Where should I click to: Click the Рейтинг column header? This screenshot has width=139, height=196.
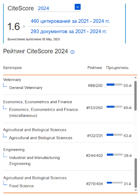95,68
